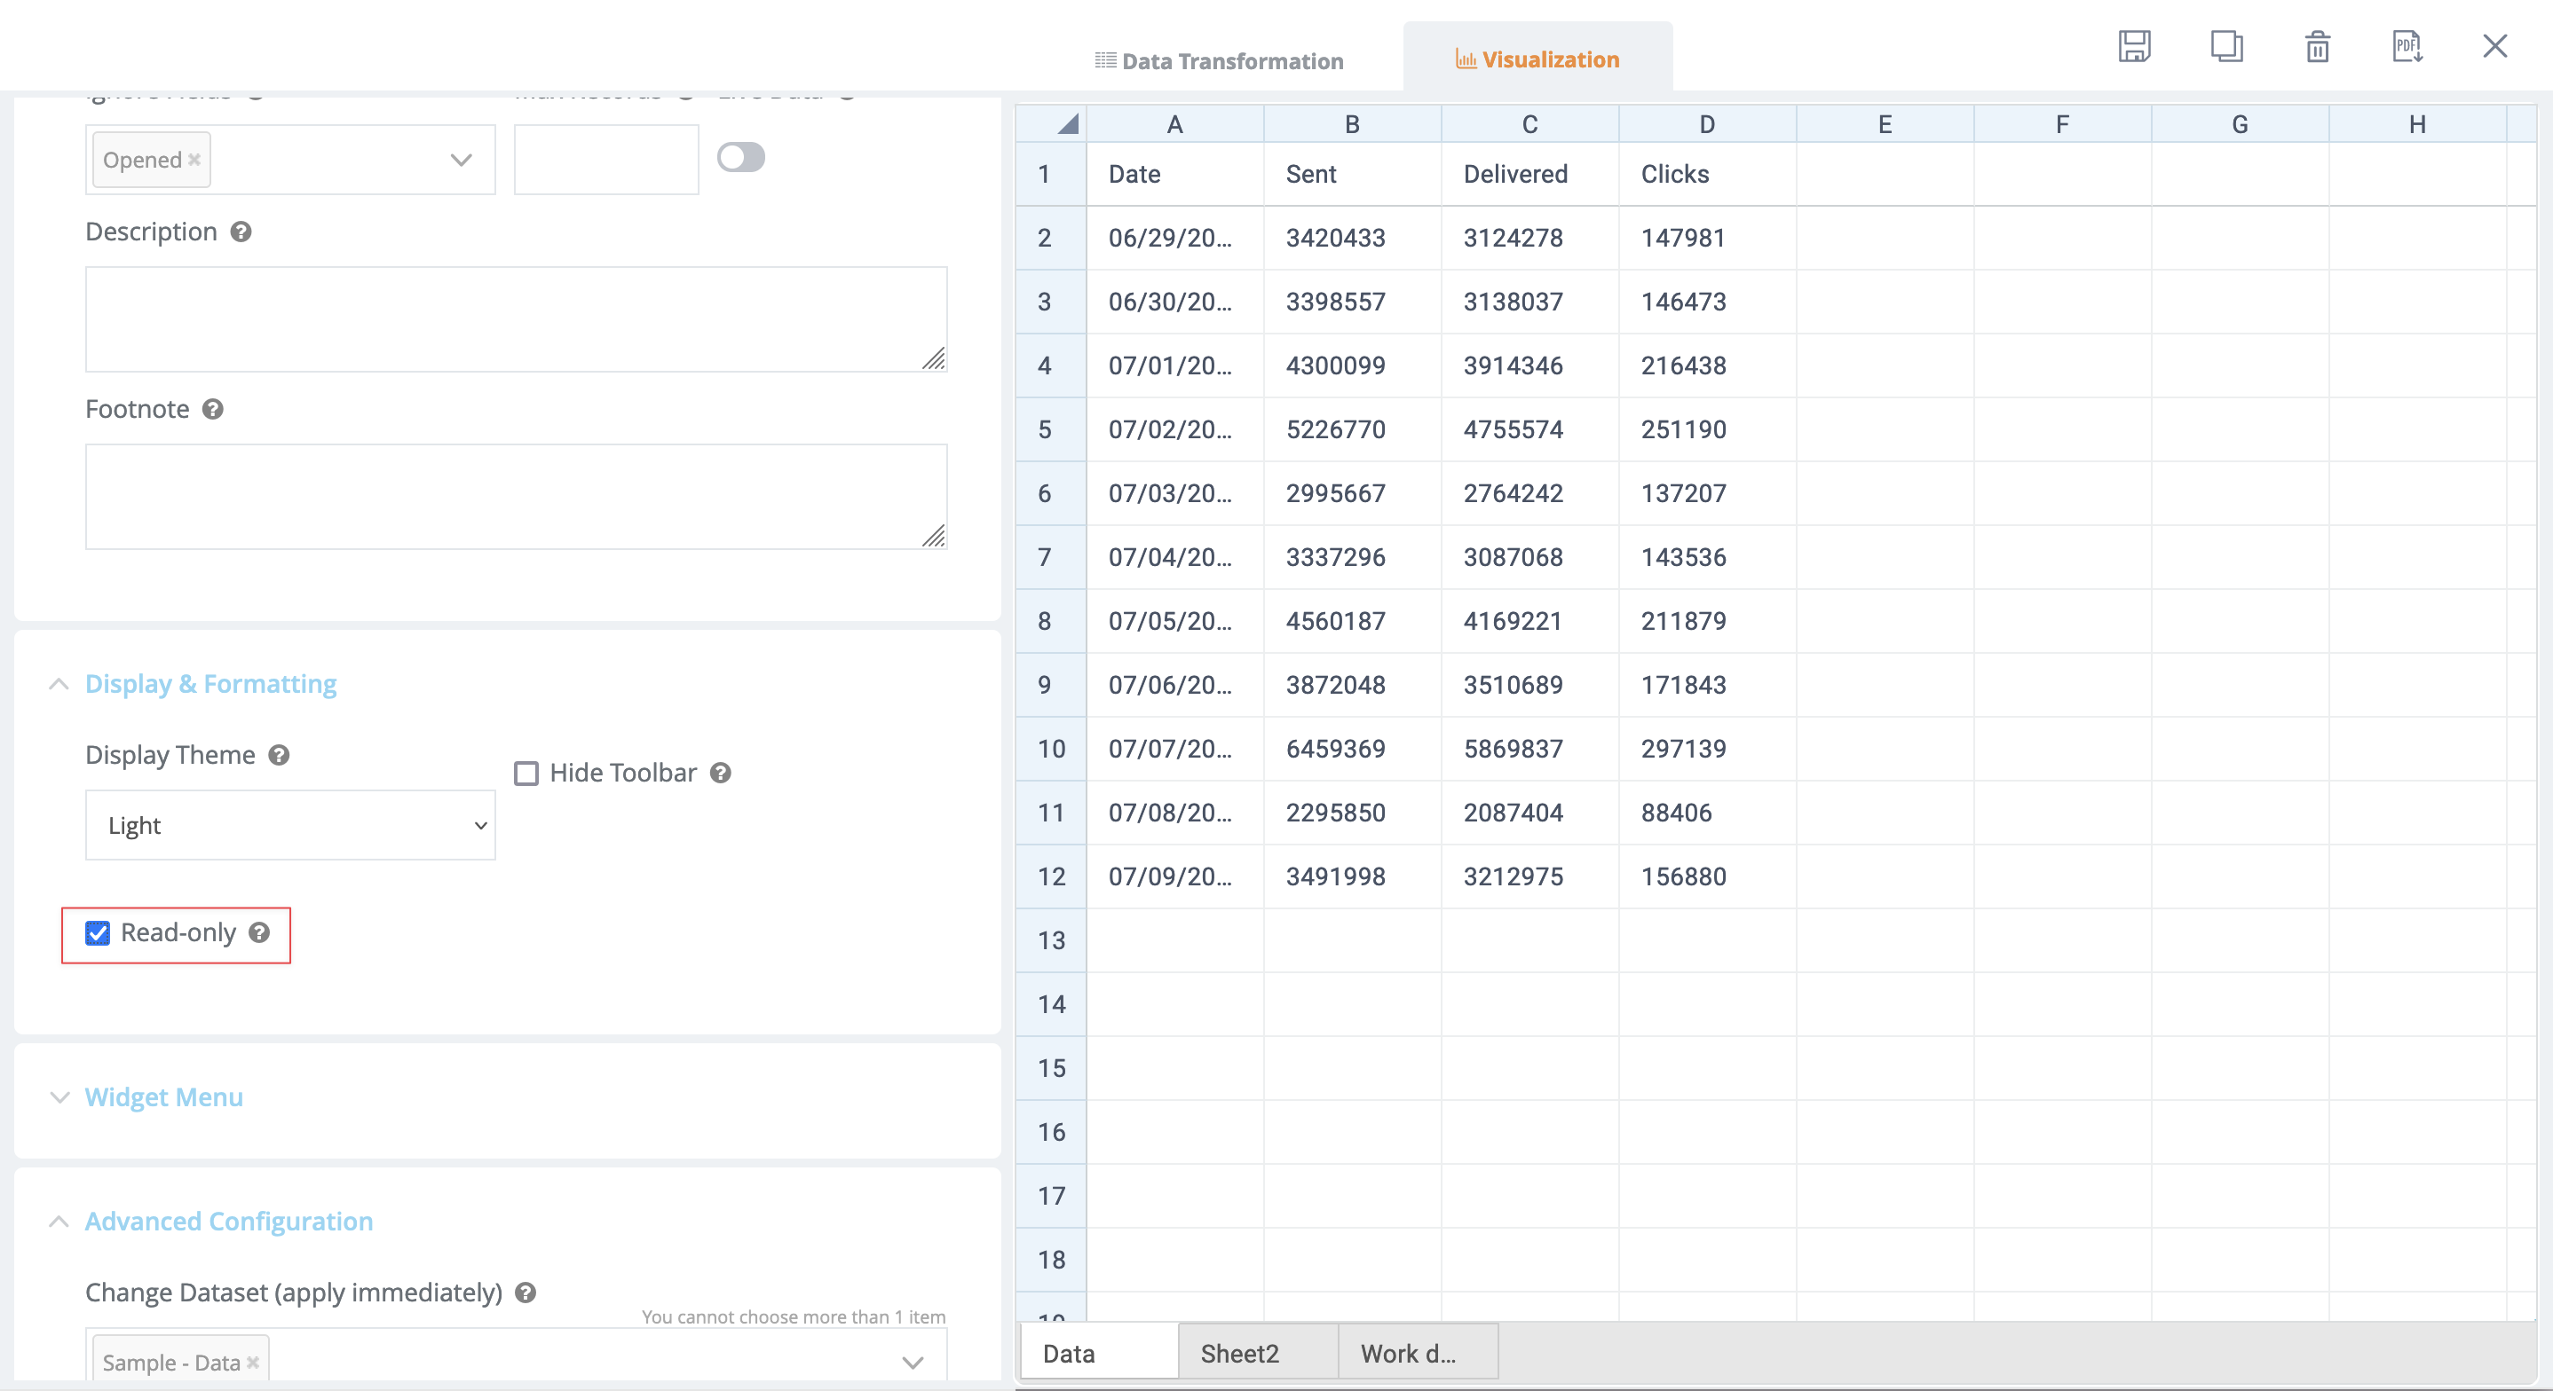Click the Display Theme help icon
The height and width of the screenshot is (1391, 2553).
280,755
